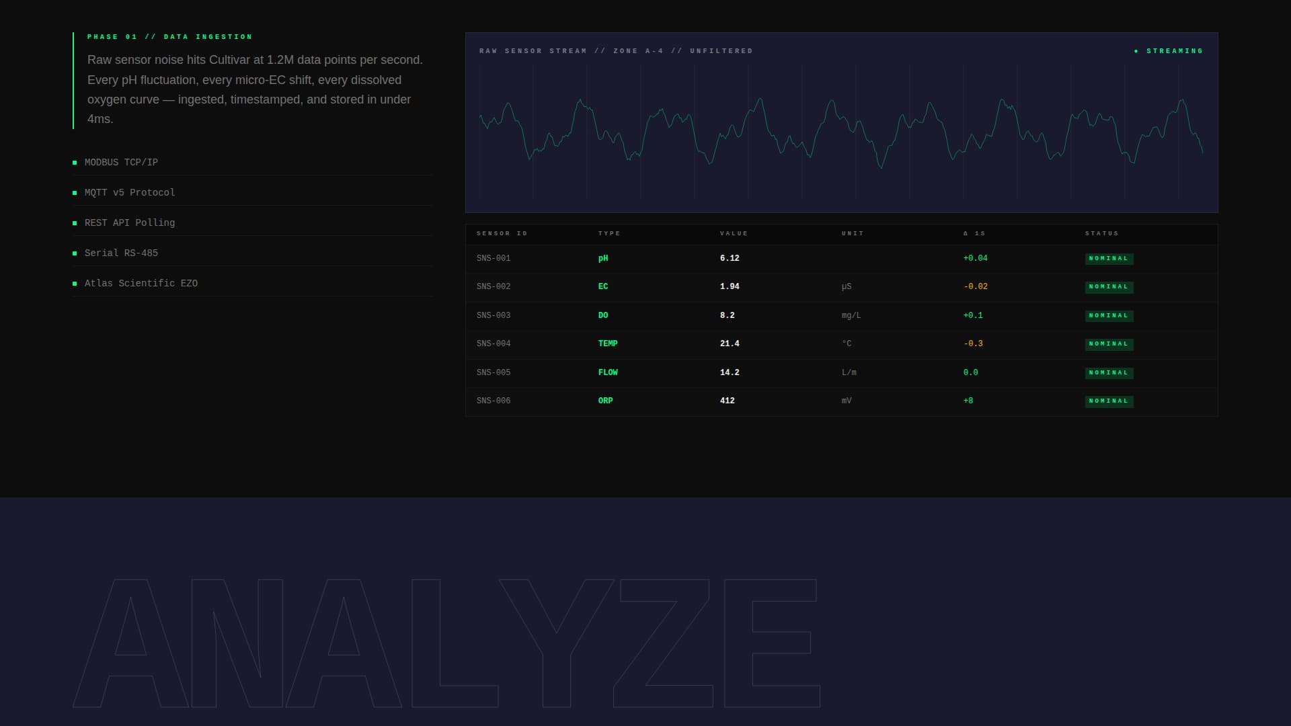Select the Atlas Scientific EZO list item
This screenshot has width=1291, height=726.
pyautogui.click(x=141, y=283)
